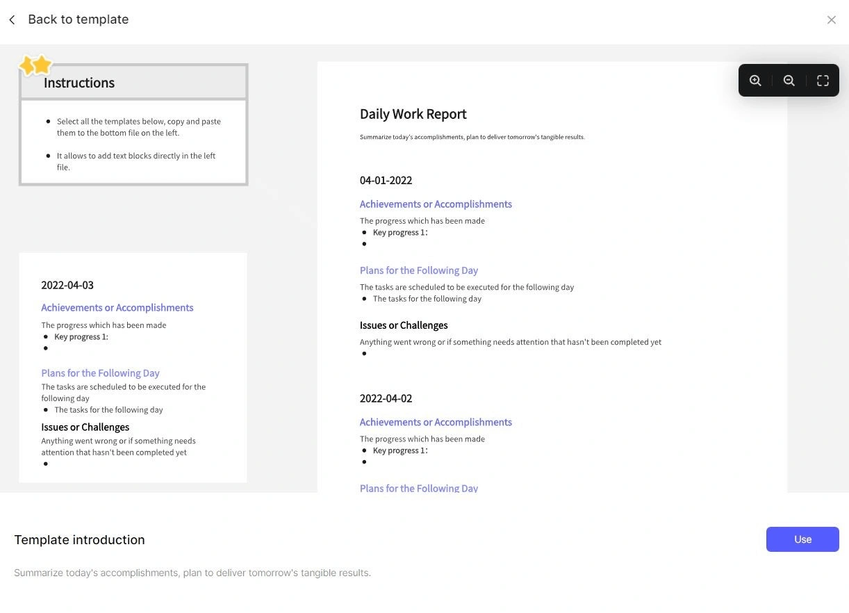Zoom in on the template preview
This screenshot has height=613, width=849.
pos(755,81)
